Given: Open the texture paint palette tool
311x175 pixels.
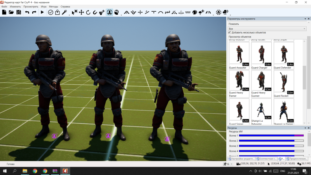Looking at the screenshot, I should coord(195,12).
